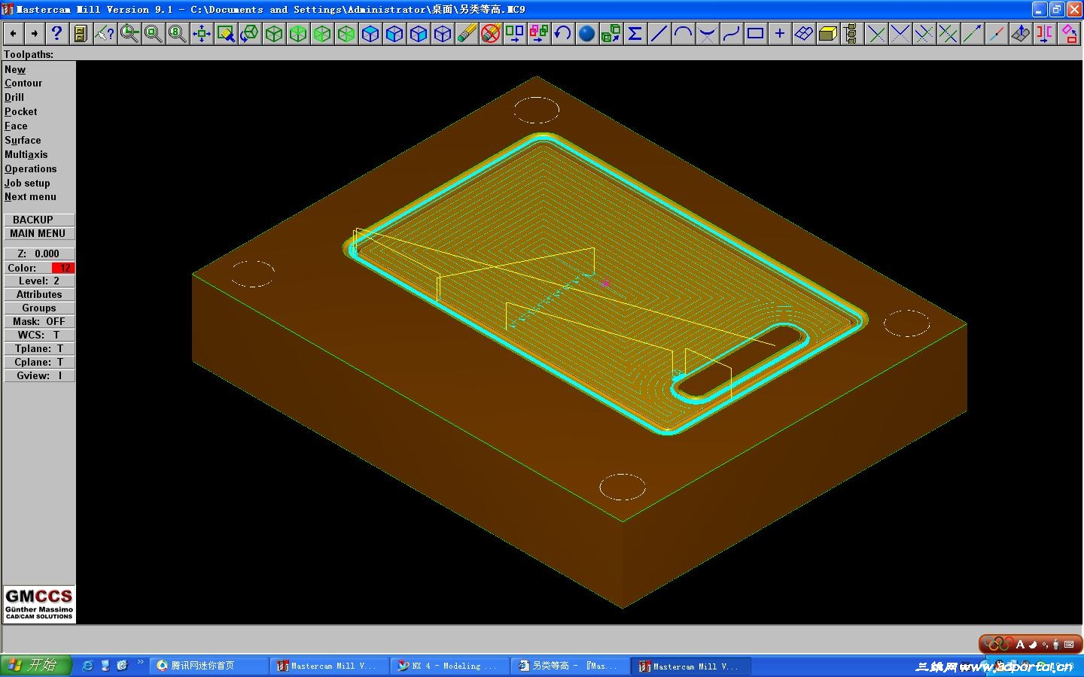Image resolution: width=1084 pixels, height=677 pixels.
Task: Activate the Zoom window magnifier
Action: (129, 33)
